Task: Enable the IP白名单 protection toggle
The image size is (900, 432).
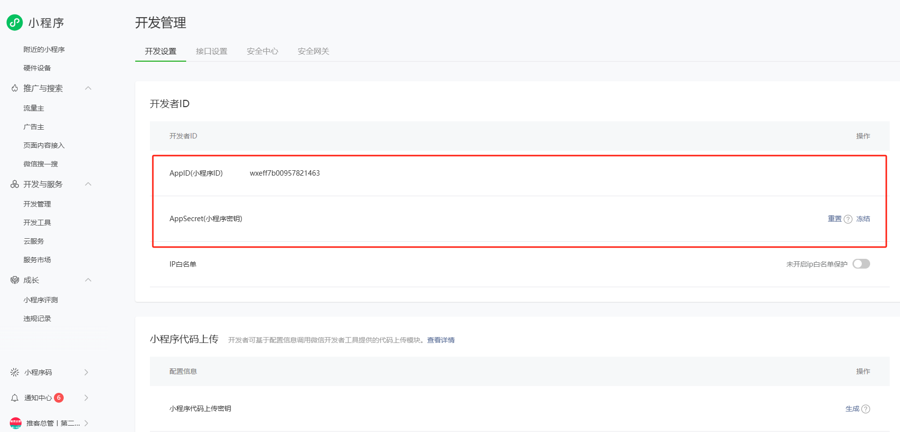Action: coord(861,264)
